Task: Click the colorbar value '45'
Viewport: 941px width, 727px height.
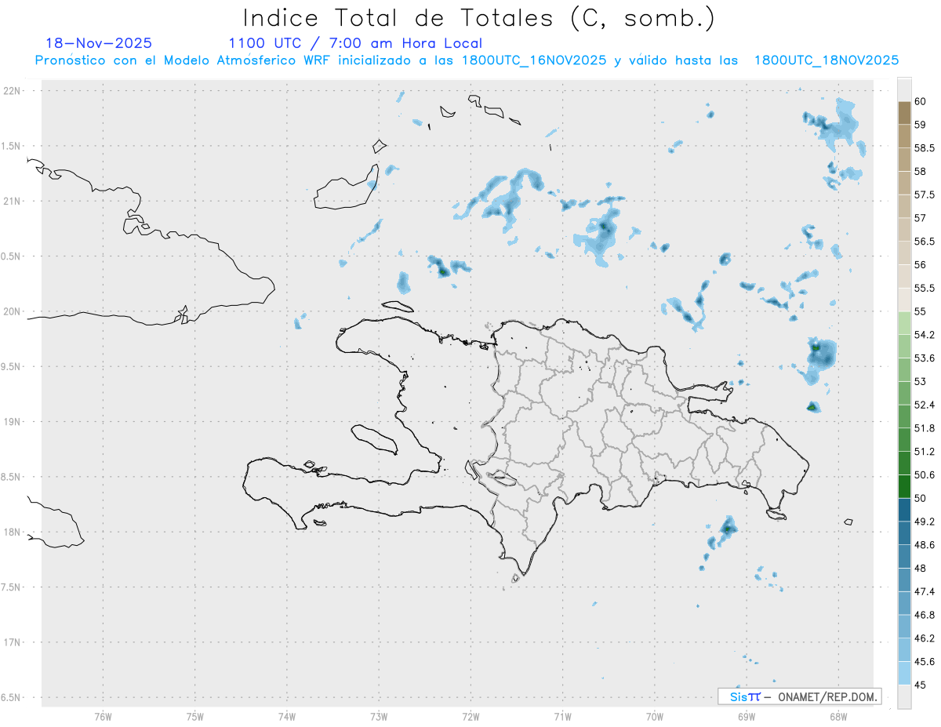Action: tap(921, 685)
